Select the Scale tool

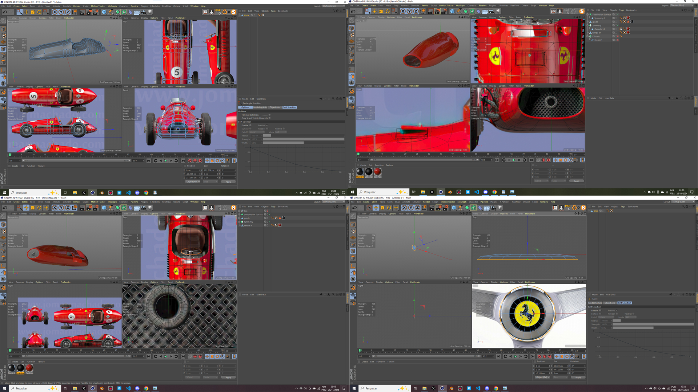[x=33, y=12]
